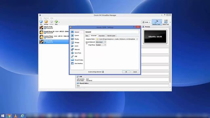210x118 pixels.
Task: Switch to the Description tab
Action: click(x=102, y=36)
